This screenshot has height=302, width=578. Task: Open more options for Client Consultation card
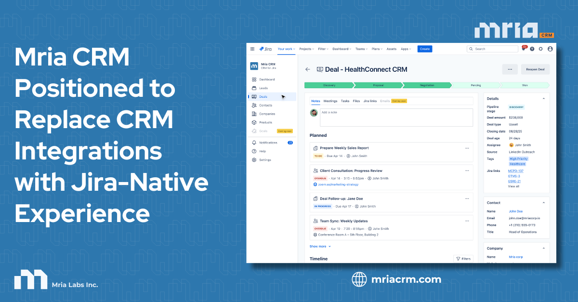[x=467, y=171]
